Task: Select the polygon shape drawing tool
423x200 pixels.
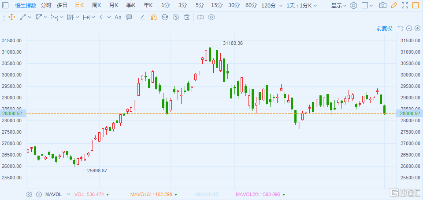Action: (x=39, y=17)
